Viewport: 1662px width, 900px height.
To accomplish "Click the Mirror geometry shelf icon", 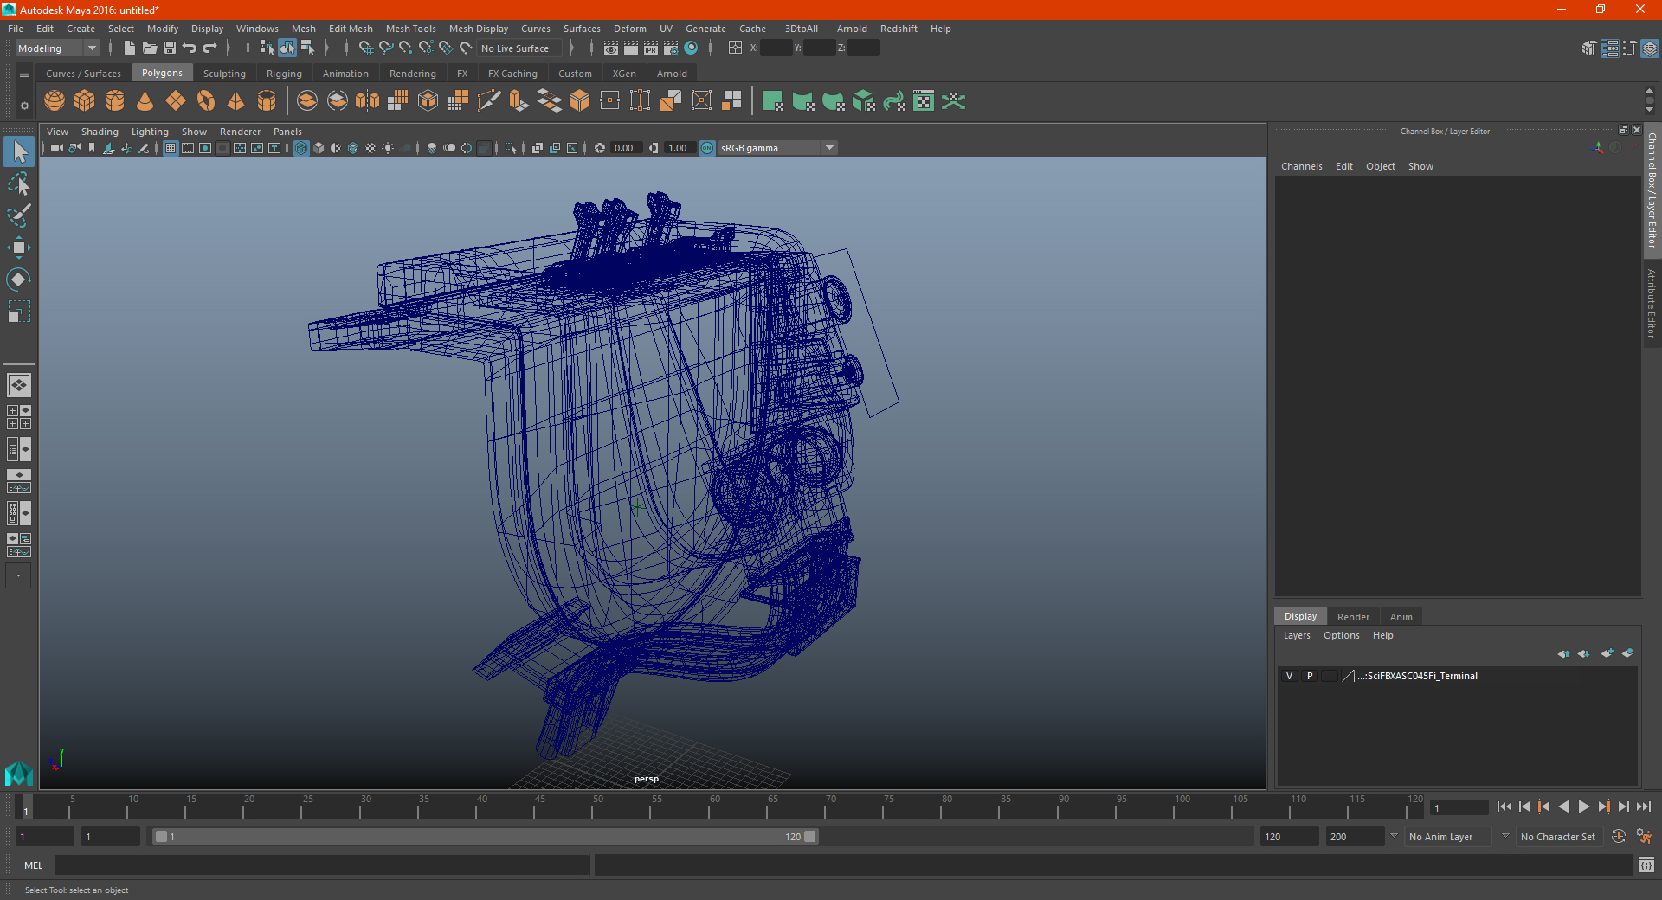I will [368, 101].
